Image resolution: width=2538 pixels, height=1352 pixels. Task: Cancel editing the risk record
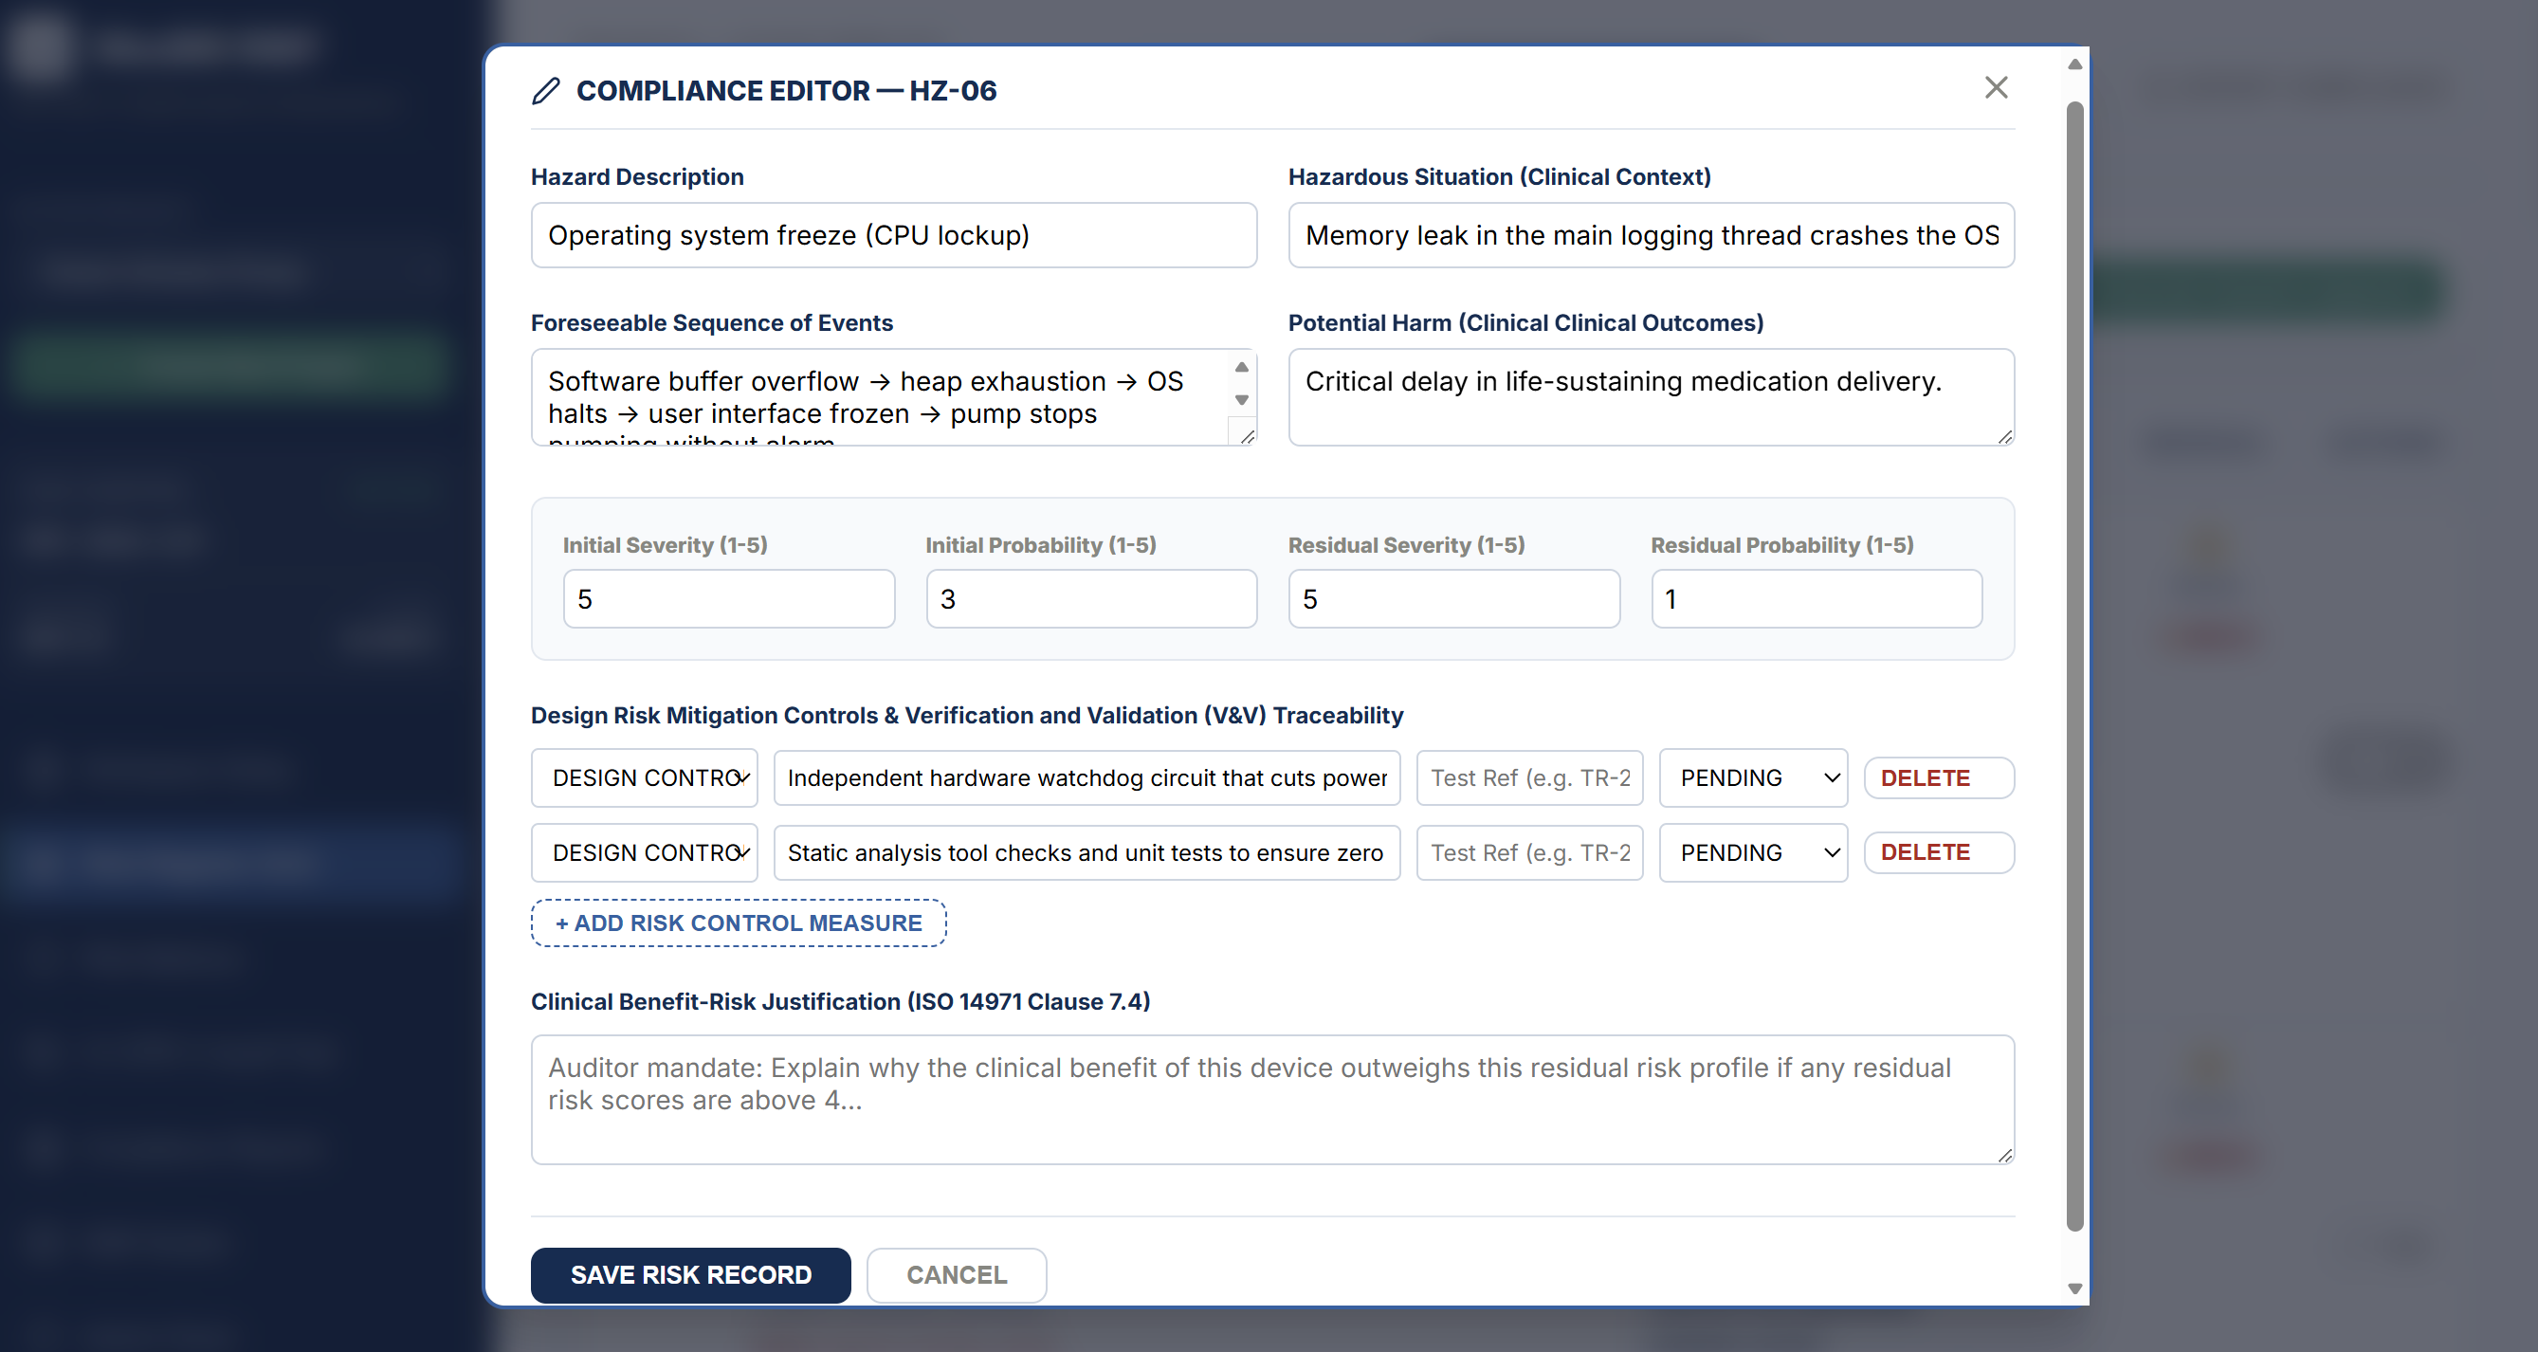957,1275
